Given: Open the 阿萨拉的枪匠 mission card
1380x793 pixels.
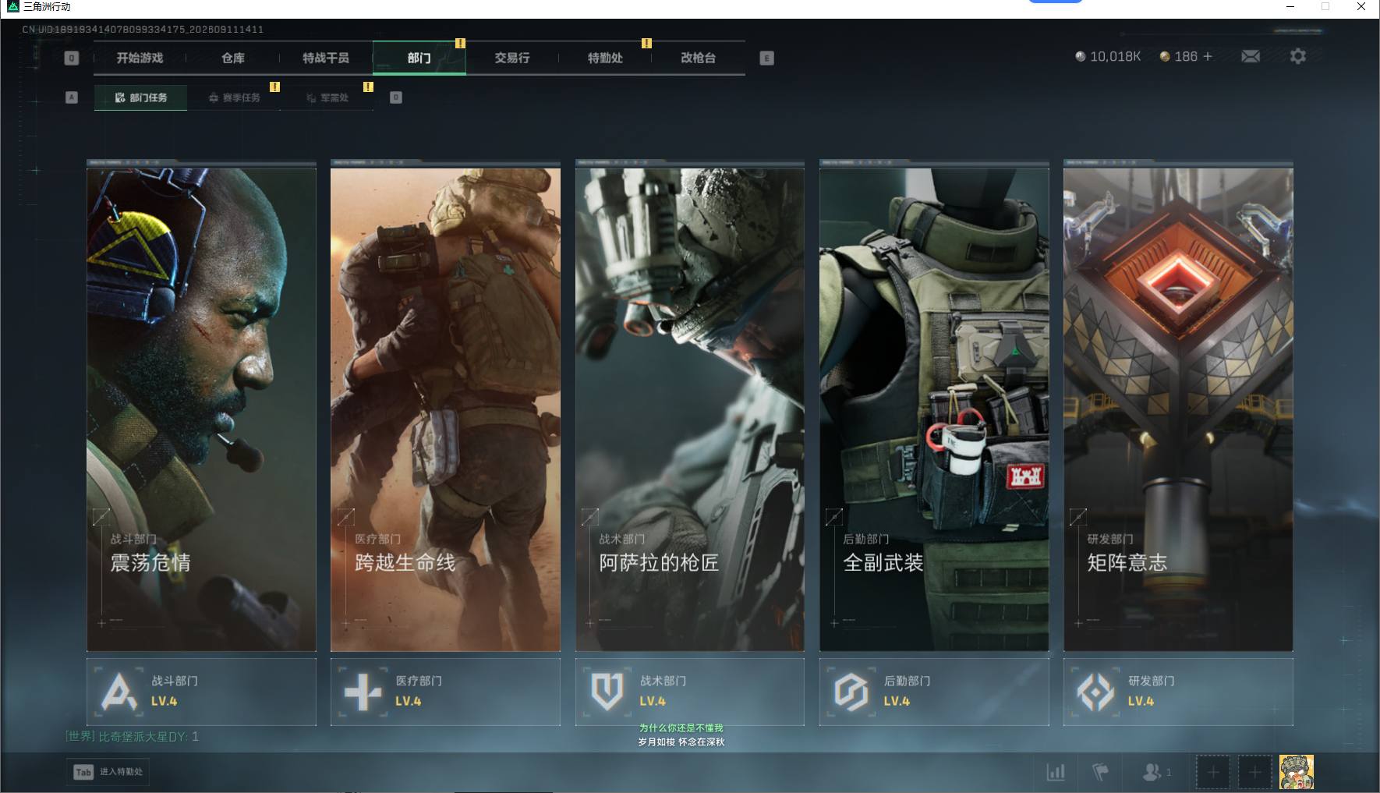Looking at the screenshot, I should coord(690,409).
